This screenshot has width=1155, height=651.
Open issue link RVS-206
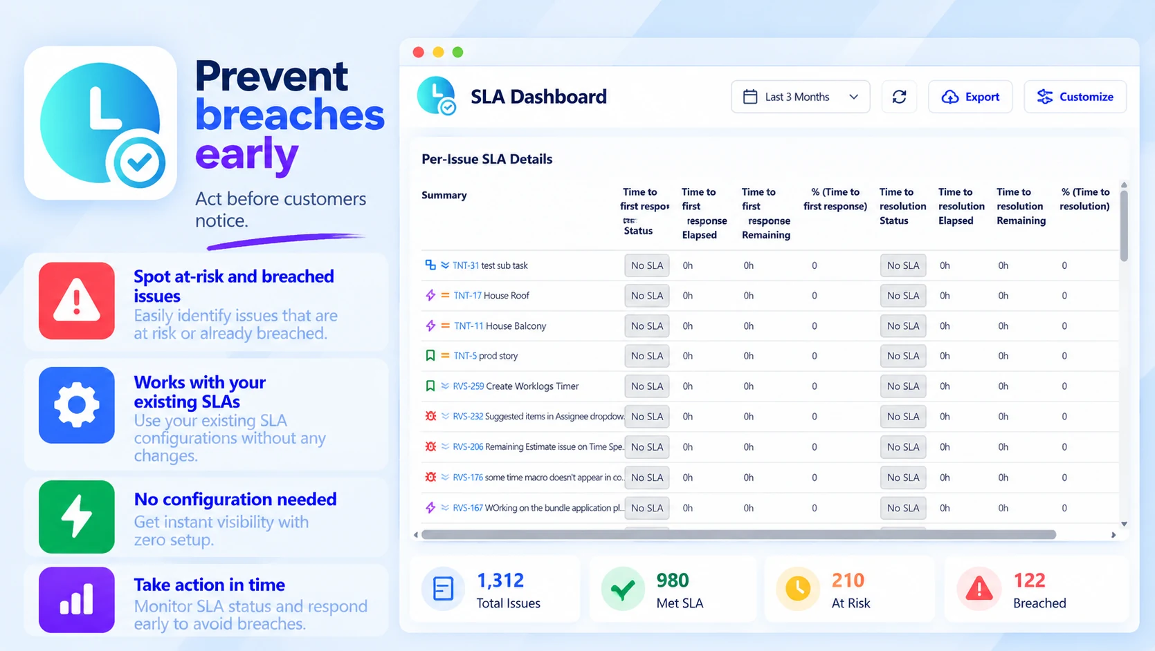468,447
